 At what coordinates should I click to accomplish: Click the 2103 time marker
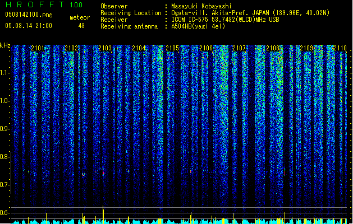point(105,48)
